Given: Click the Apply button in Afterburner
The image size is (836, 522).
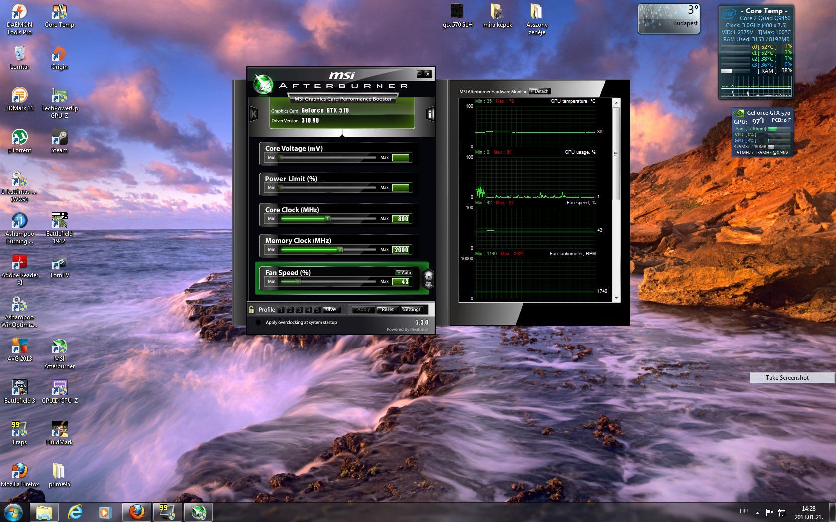Looking at the screenshot, I should click(x=363, y=309).
